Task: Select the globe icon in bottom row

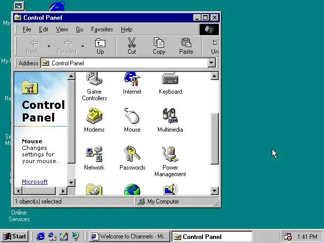Action: (132, 190)
